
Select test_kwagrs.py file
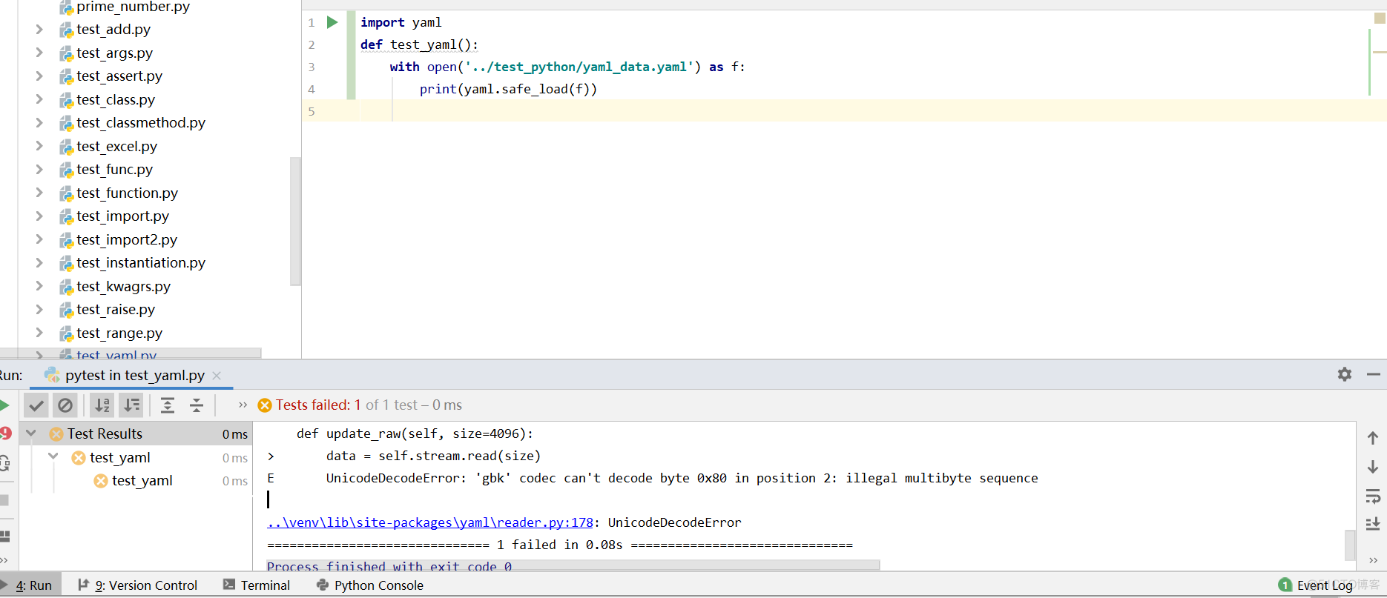(123, 286)
